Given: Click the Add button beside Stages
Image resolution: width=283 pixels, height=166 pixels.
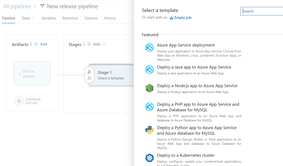Looking at the screenshot, I should [97, 44].
